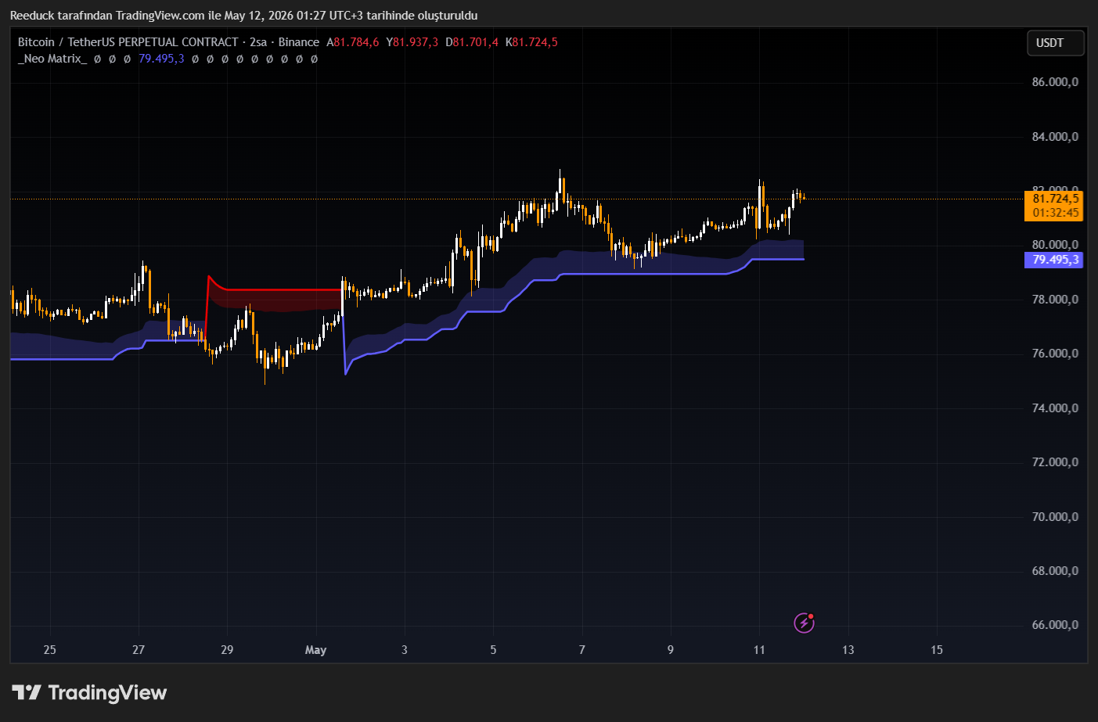Open the USDT currency selector

coord(1055,43)
